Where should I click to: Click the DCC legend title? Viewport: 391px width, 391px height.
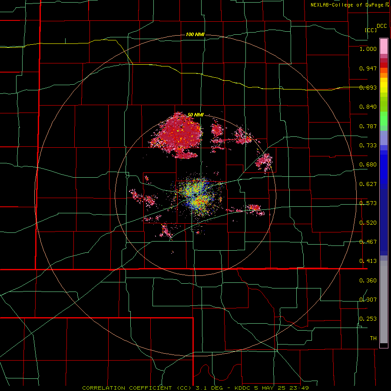tap(381, 26)
